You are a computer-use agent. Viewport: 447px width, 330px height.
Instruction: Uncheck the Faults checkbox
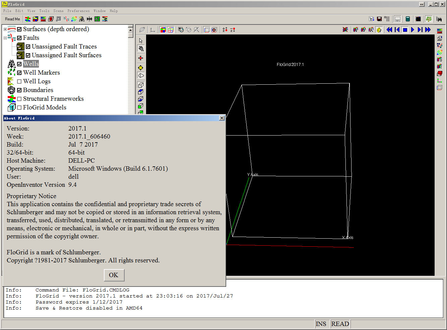(19, 38)
